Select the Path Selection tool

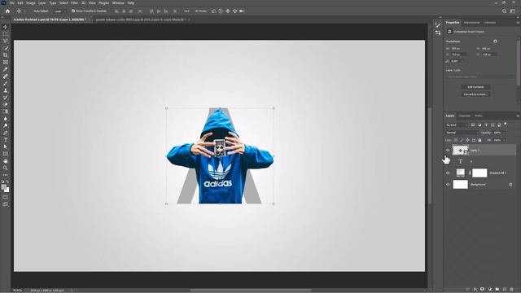point(6,146)
